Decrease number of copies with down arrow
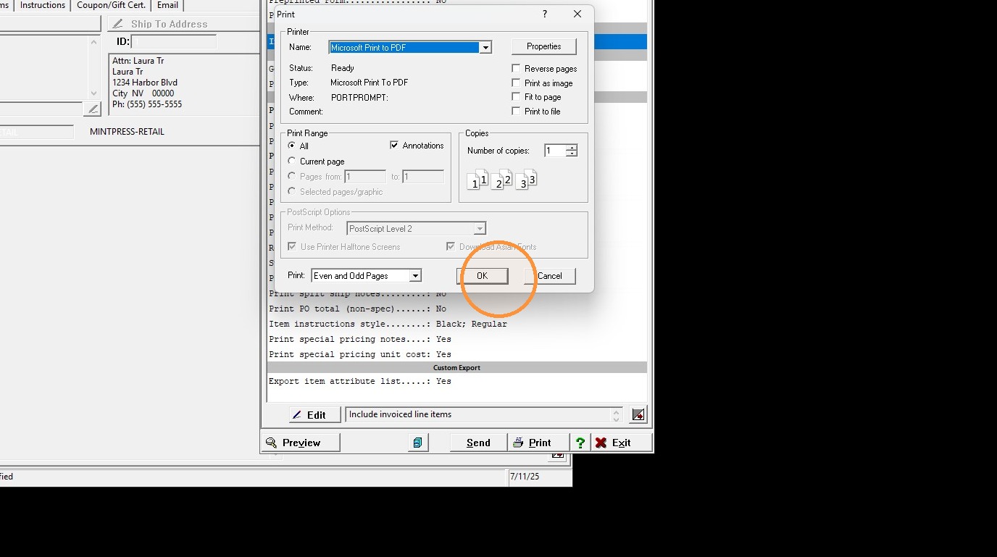This screenshot has width=997, height=557. (x=572, y=154)
